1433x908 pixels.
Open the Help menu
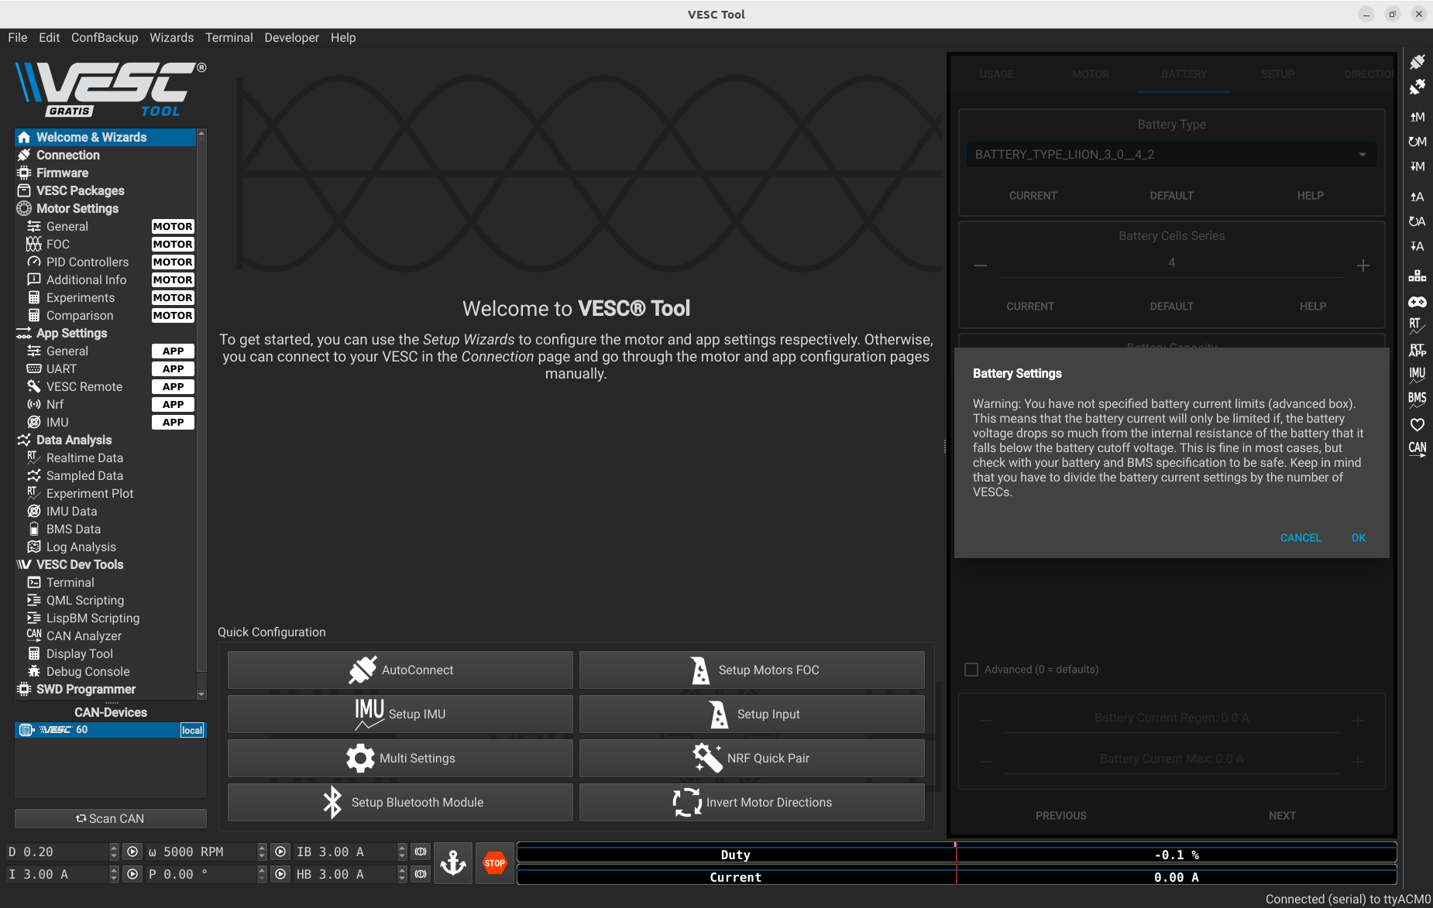pos(343,37)
